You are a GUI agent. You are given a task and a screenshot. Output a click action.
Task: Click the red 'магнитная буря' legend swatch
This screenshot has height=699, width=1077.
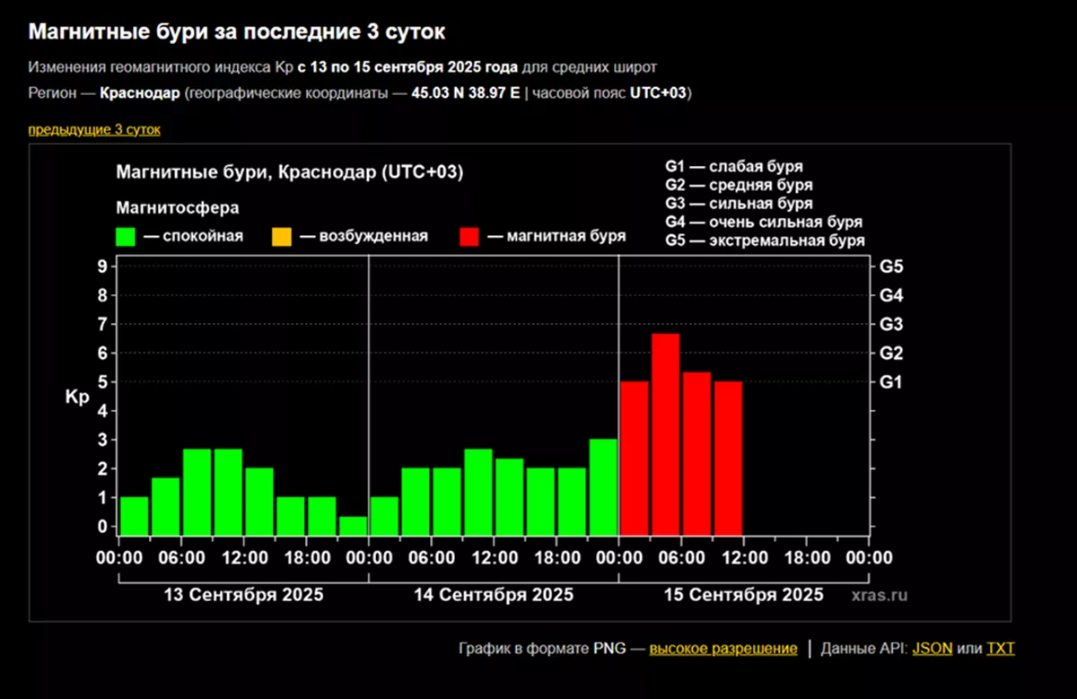(469, 236)
